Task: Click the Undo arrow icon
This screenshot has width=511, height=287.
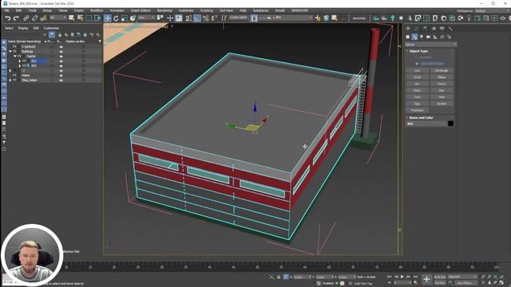Action: (8, 18)
